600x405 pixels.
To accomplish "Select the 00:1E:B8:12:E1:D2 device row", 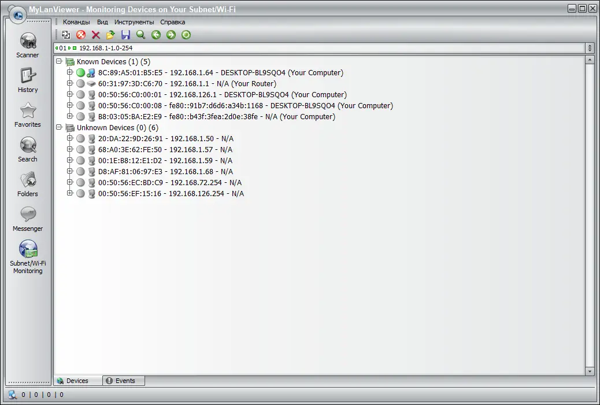I will point(165,160).
